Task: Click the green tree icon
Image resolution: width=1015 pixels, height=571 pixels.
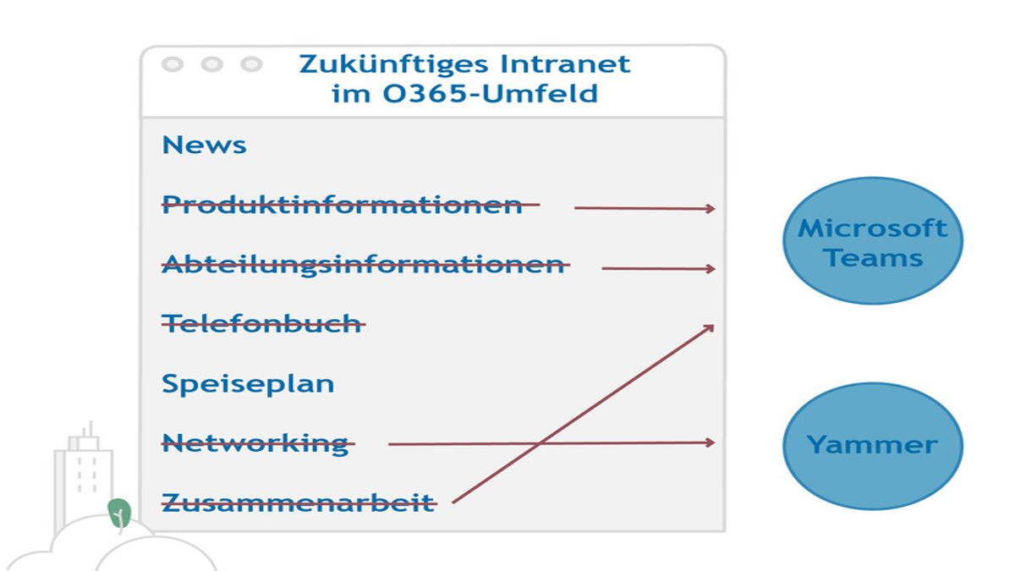Action: pyautogui.click(x=119, y=513)
